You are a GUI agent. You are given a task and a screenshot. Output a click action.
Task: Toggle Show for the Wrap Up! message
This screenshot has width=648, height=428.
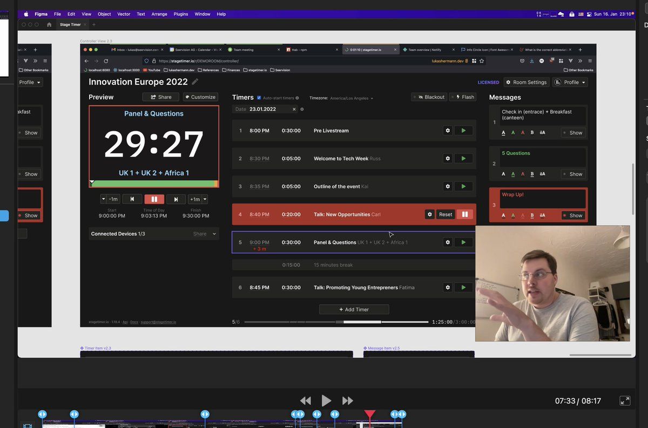pyautogui.click(x=572, y=215)
